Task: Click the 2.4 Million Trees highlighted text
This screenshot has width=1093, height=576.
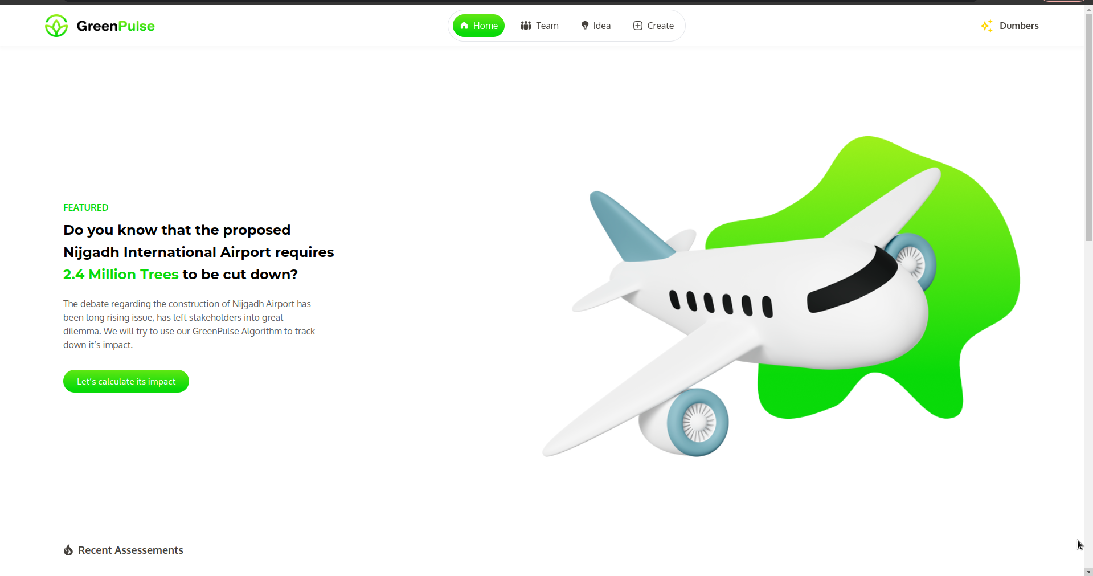Action: (121, 274)
